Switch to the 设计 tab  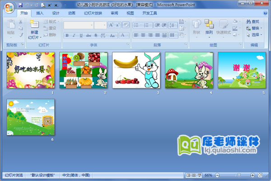click(56, 13)
